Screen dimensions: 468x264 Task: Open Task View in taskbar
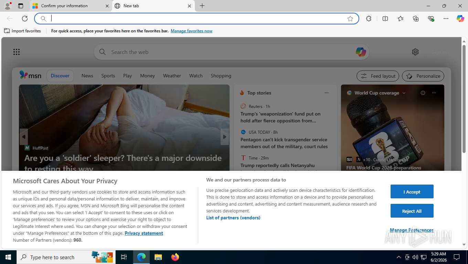pos(124,257)
